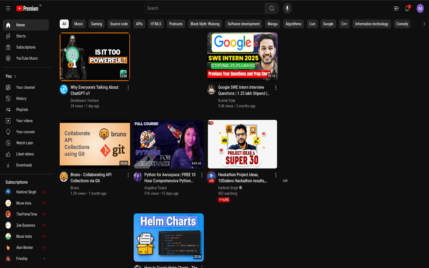The height and width of the screenshot is (268, 429).
Task: Click the search input field
Action: click(204, 8)
